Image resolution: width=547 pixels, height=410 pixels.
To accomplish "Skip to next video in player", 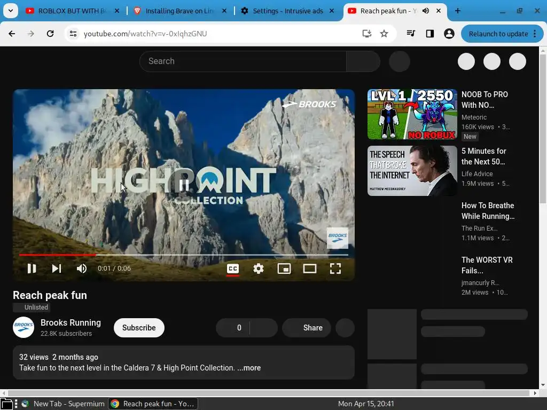I will (x=57, y=269).
